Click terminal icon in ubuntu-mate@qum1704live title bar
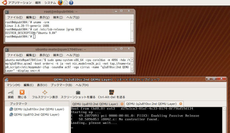 pos(7,50)
